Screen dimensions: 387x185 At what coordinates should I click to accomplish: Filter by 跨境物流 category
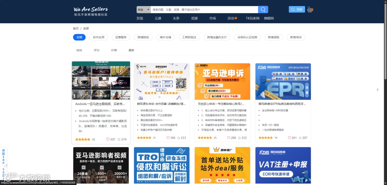[x=143, y=37]
